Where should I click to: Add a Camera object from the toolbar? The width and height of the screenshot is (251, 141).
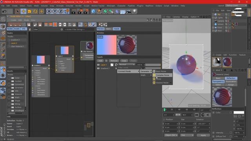(129, 11)
